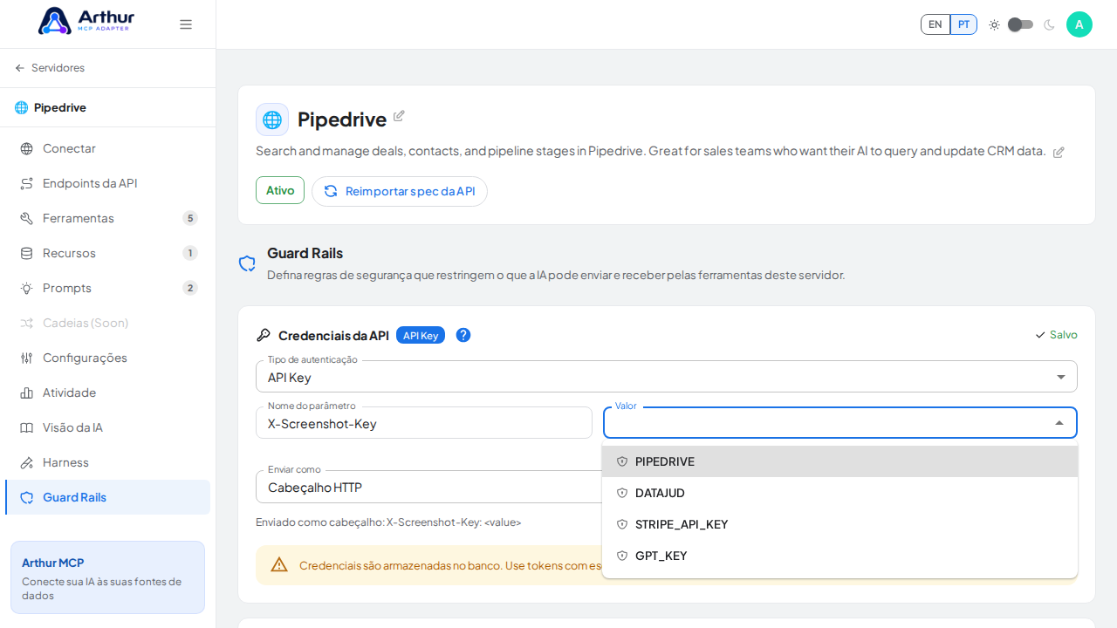The height and width of the screenshot is (628, 1117).
Task: Open the Harness section
Action: tap(107, 462)
